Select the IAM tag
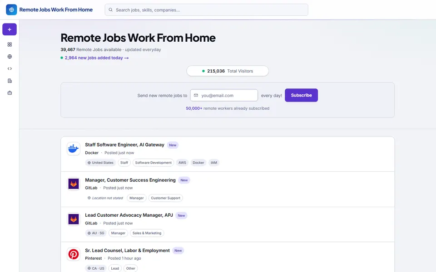The width and height of the screenshot is (436, 272). (214, 163)
